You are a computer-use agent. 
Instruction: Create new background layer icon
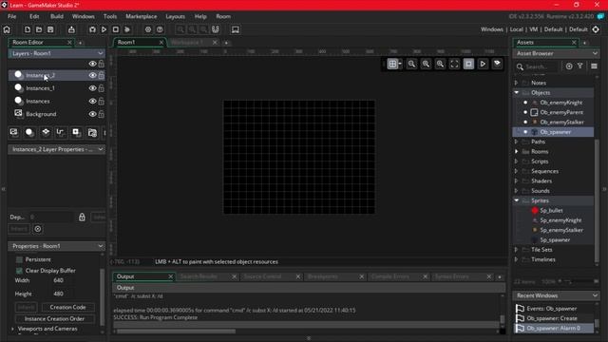tap(13, 132)
